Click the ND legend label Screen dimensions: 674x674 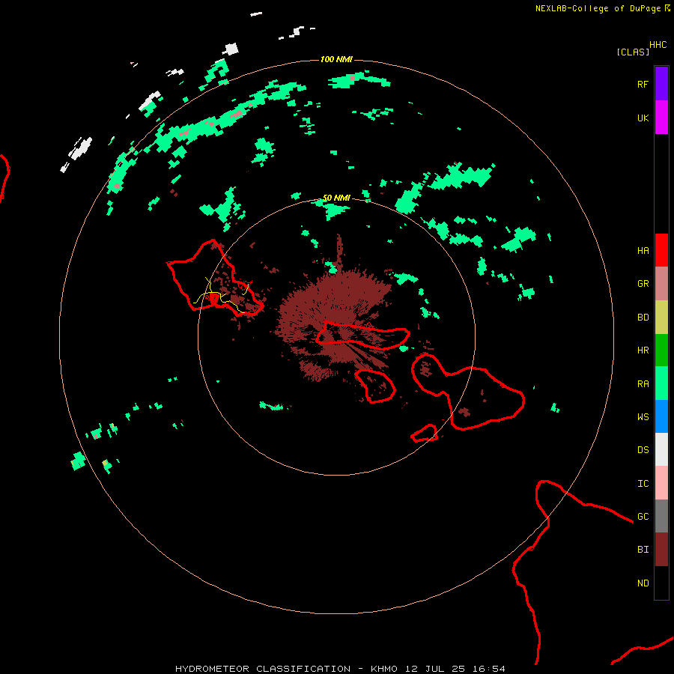[x=643, y=583]
